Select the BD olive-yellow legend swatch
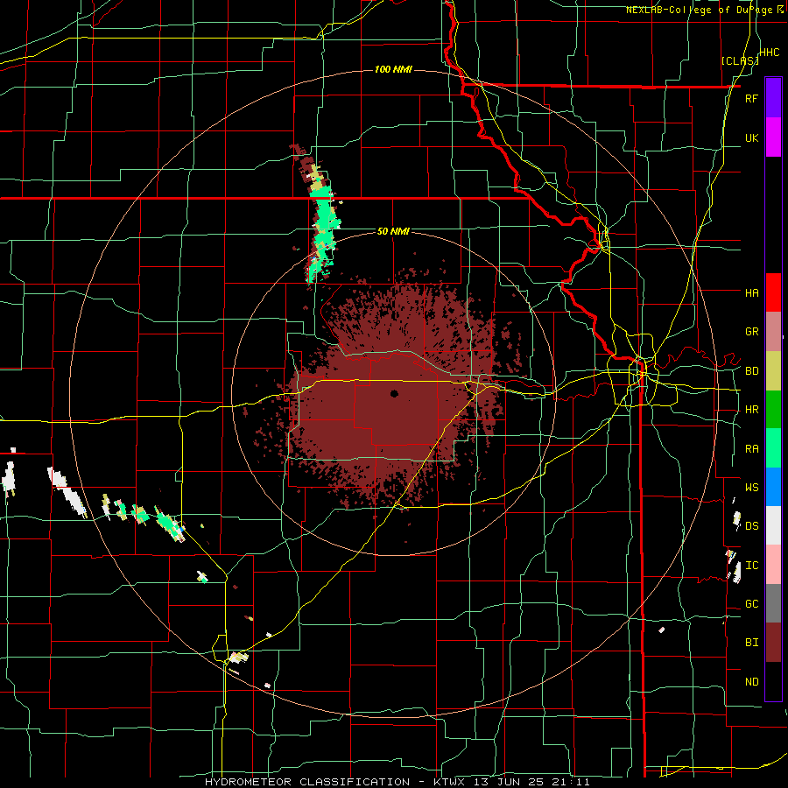This screenshot has height=788, width=788. (773, 371)
